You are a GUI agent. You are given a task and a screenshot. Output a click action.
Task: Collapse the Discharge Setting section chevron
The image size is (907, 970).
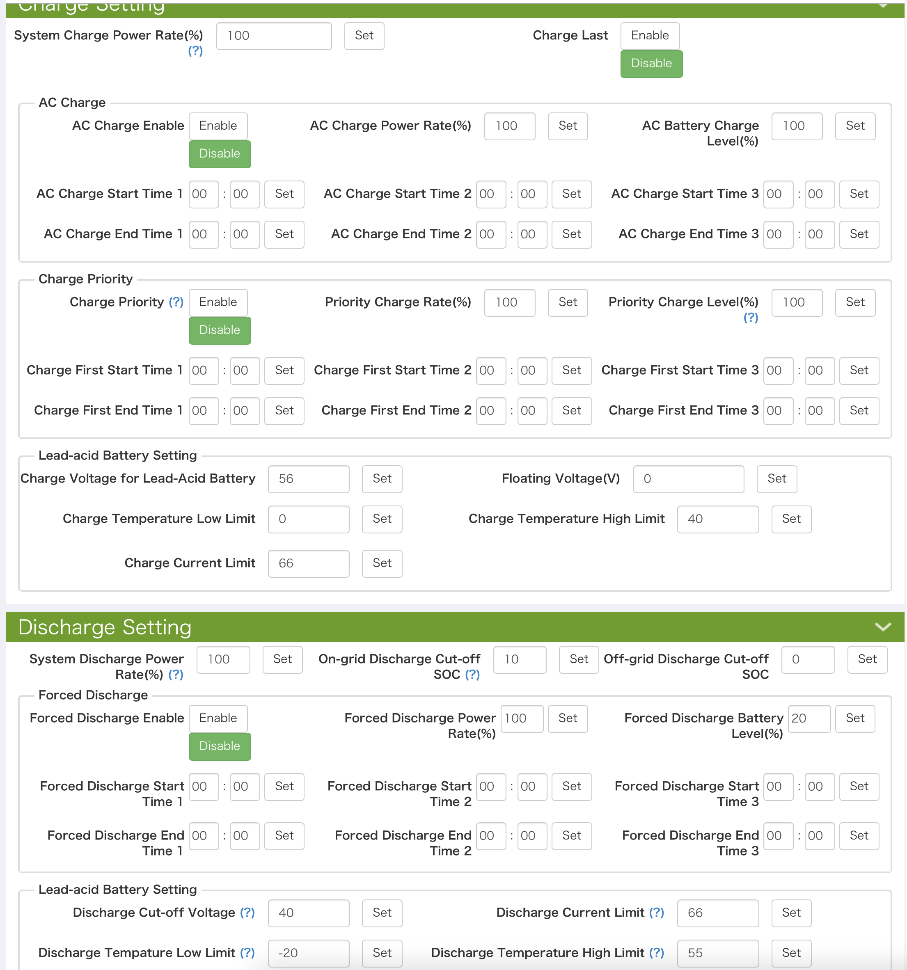(x=883, y=627)
